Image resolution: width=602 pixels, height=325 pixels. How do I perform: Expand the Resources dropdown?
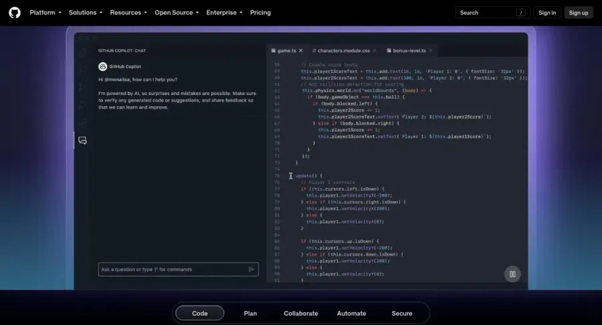pos(128,13)
